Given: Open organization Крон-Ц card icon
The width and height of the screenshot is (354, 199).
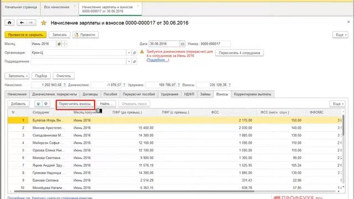Looking at the screenshot, I should pyautogui.click(x=134, y=53).
